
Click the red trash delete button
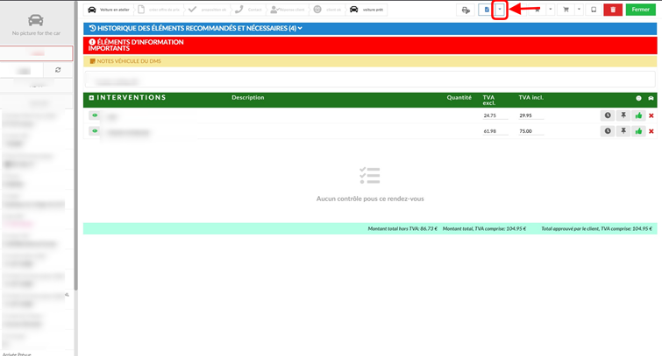coord(613,10)
